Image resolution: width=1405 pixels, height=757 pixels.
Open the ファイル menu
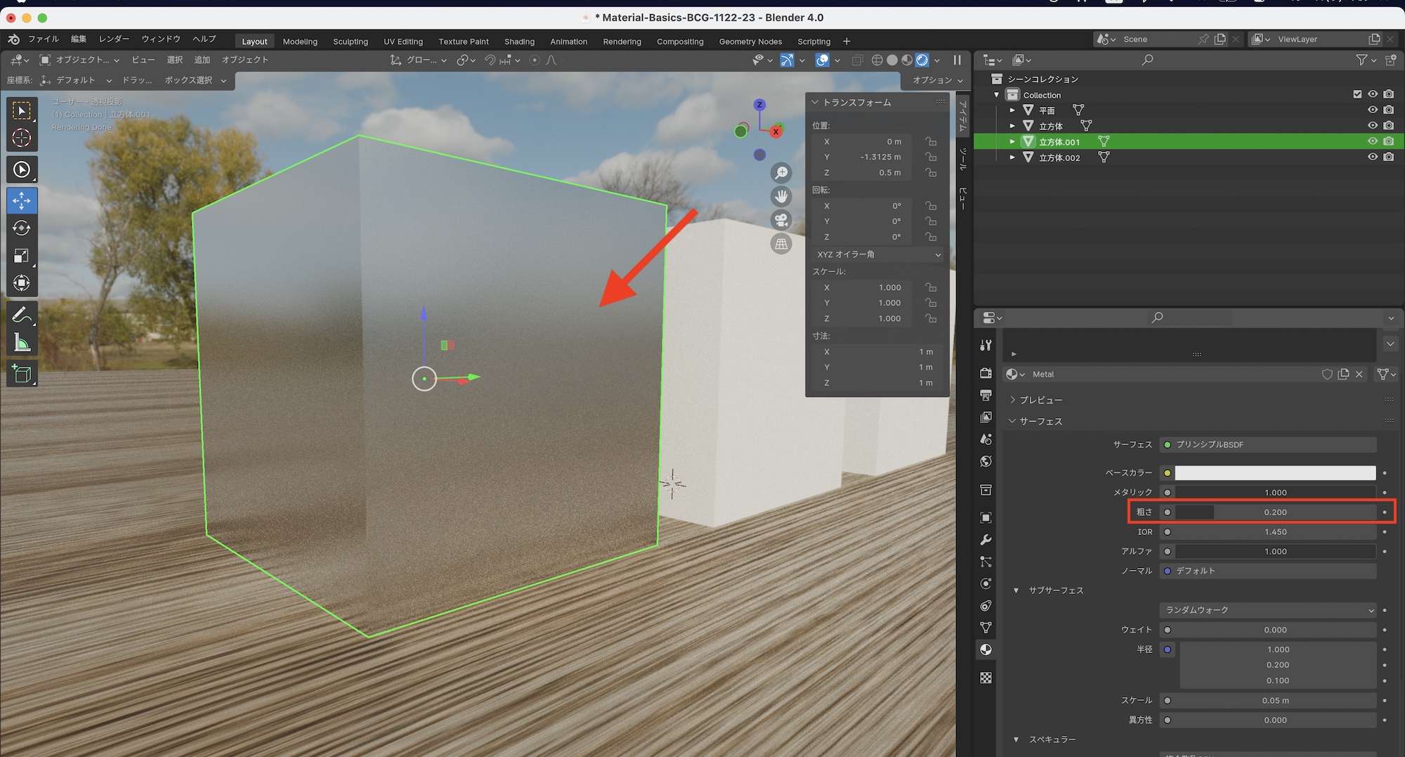click(44, 39)
